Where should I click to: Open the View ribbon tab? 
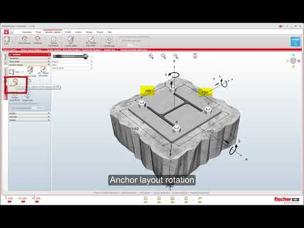click(x=110, y=32)
